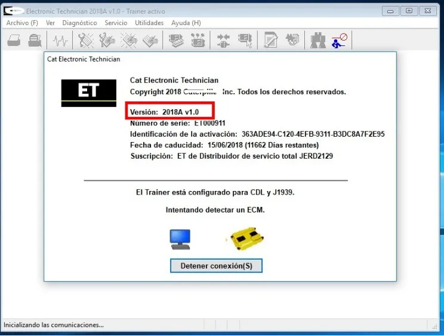Open the Status Tool waveform icon
Screen dimensions: 444x336
(60, 40)
